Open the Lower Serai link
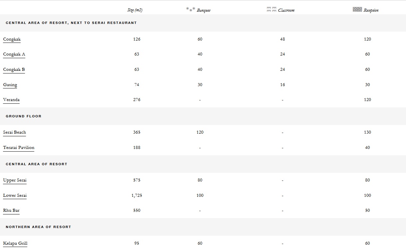This screenshot has height=250, width=406. click(x=15, y=195)
